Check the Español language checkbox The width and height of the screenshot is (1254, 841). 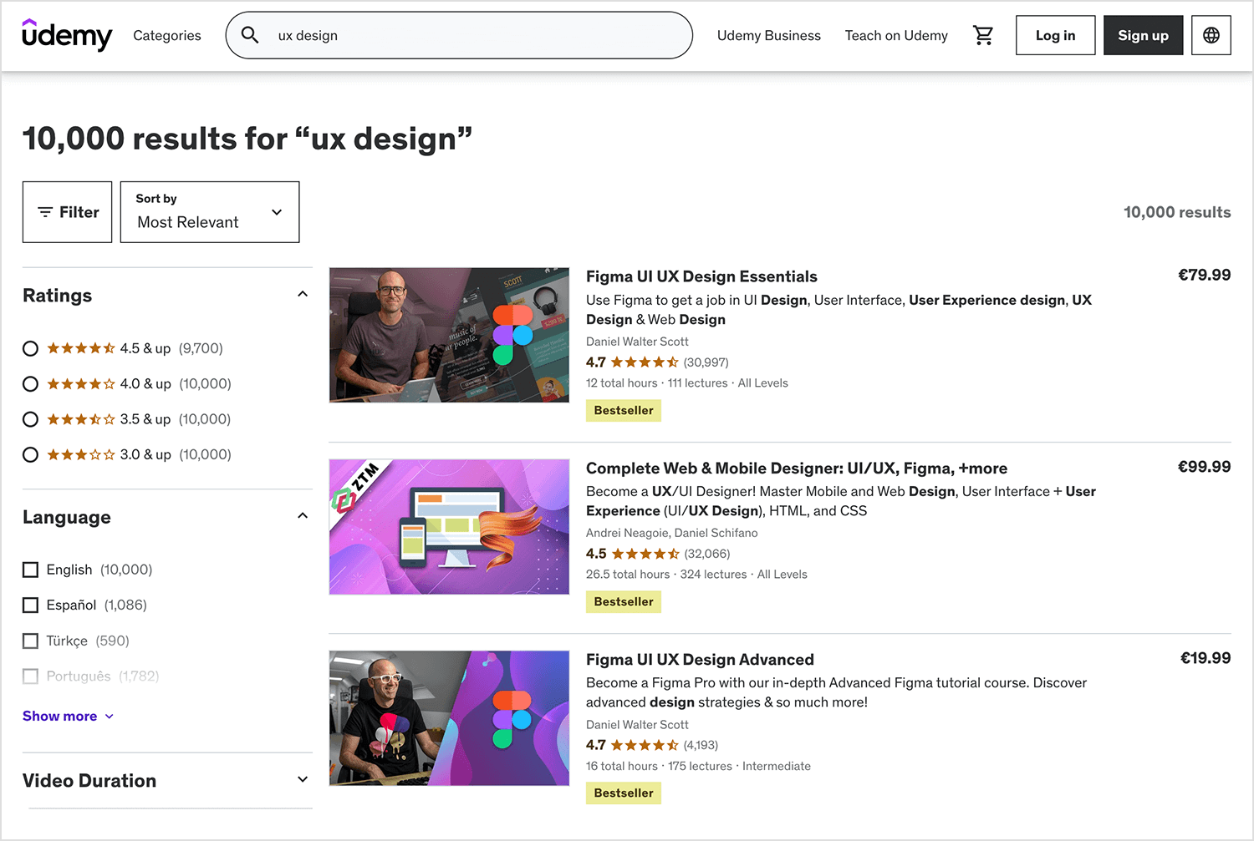pyautogui.click(x=30, y=605)
